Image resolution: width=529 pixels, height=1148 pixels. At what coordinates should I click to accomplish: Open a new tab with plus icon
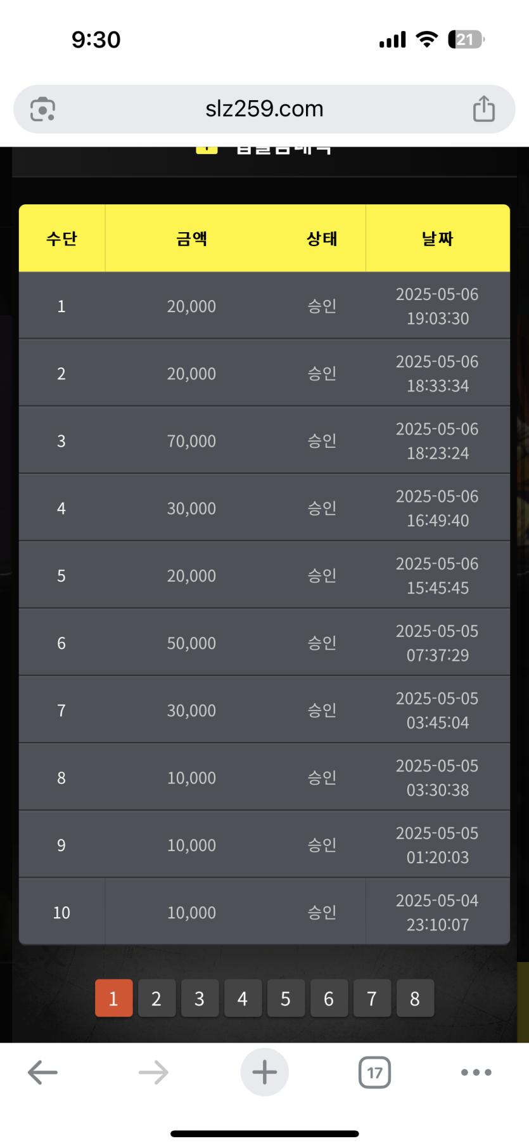coord(264,1072)
